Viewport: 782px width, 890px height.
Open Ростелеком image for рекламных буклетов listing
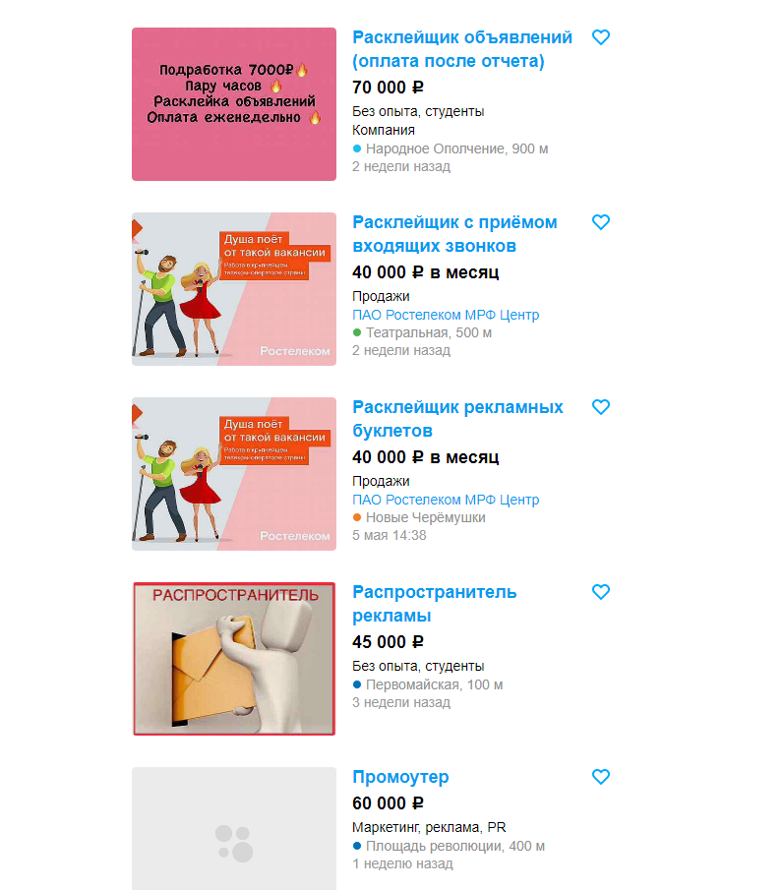coord(234,474)
